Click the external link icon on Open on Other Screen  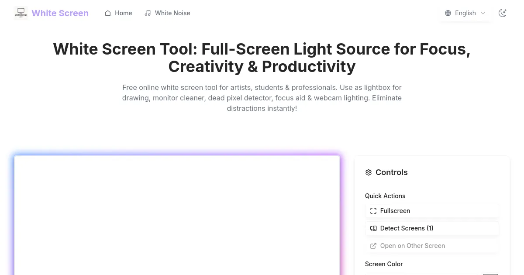pyautogui.click(x=373, y=246)
